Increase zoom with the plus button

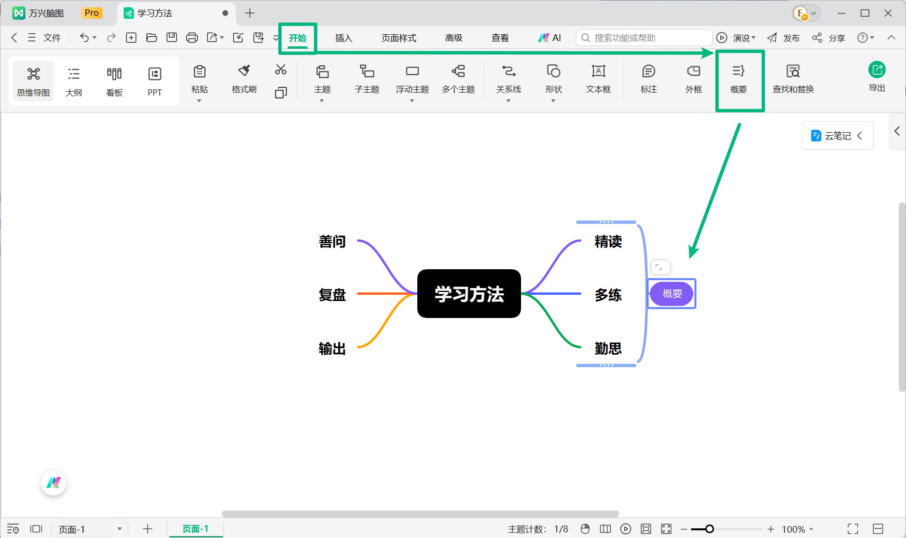tap(771, 529)
